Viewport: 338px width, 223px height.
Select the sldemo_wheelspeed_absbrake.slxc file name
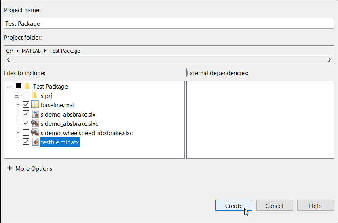click(87, 133)
